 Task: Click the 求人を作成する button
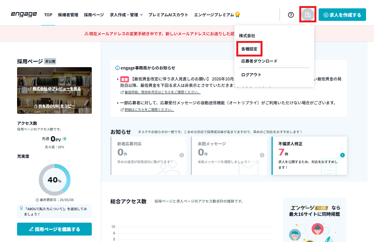point(342,15)
